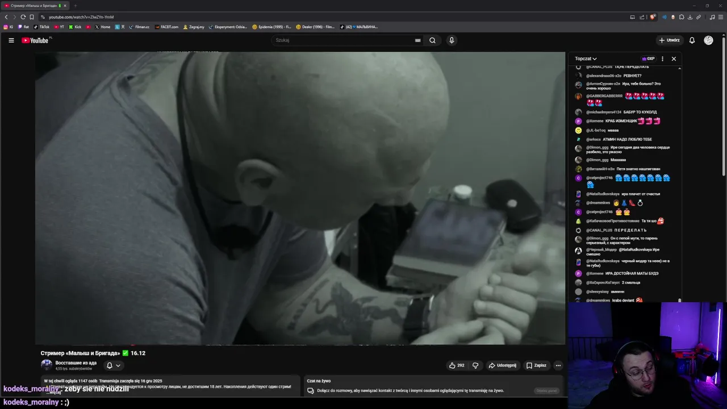Open the chat three-dot options menu
Image resolution: width=727 pixels, height=409 pixels.
pyautogui.click(x=662, y=59)
